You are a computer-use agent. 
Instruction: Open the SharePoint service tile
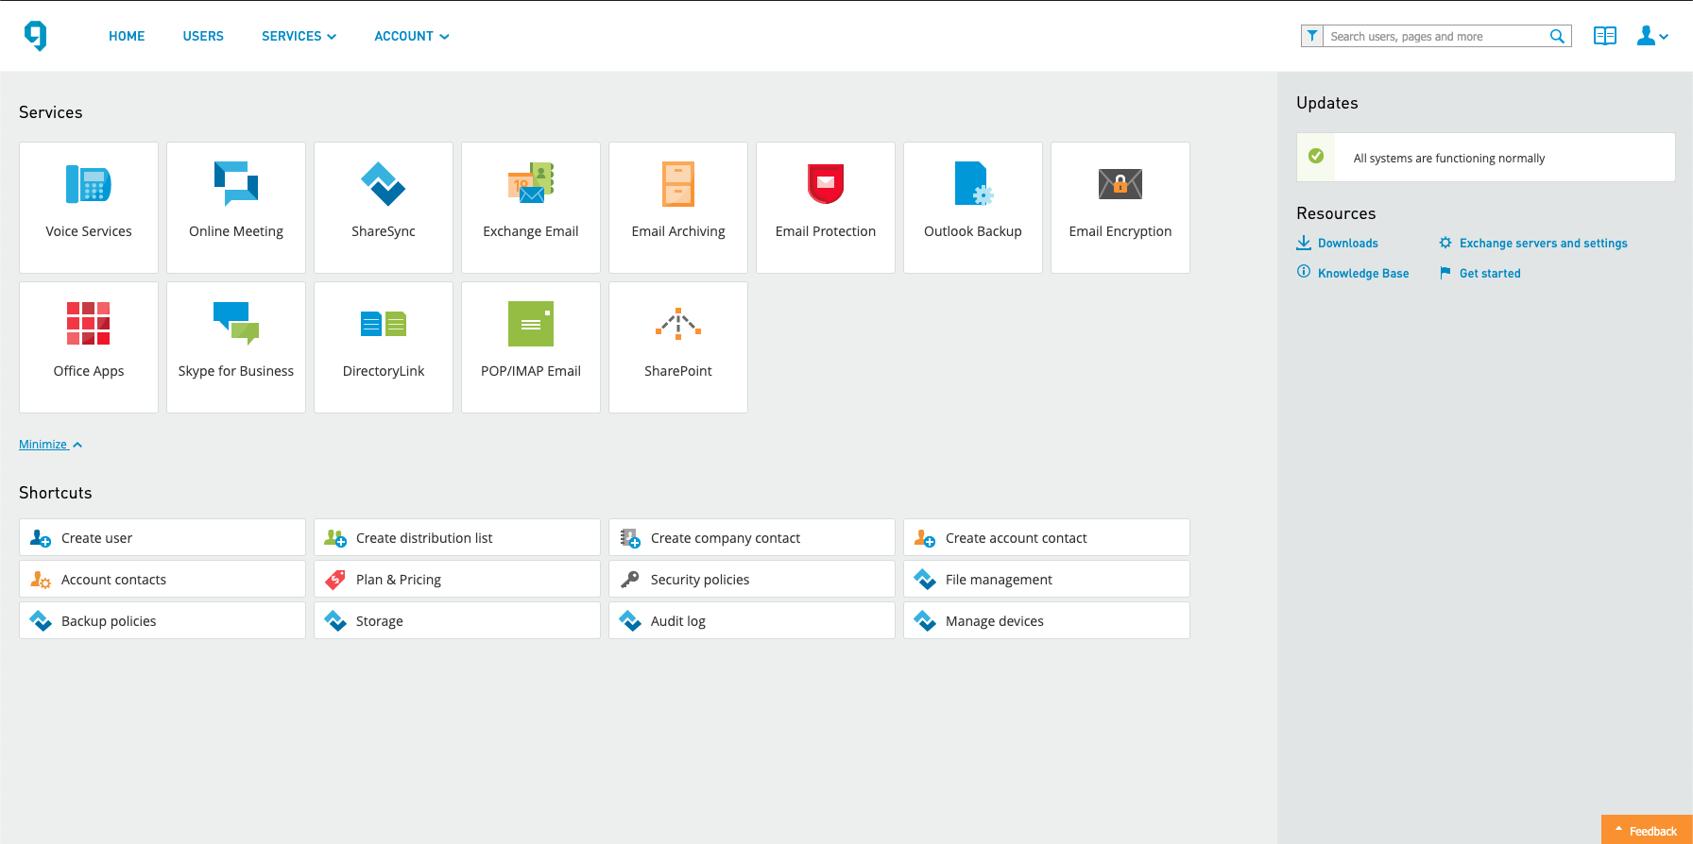point(678,347)
